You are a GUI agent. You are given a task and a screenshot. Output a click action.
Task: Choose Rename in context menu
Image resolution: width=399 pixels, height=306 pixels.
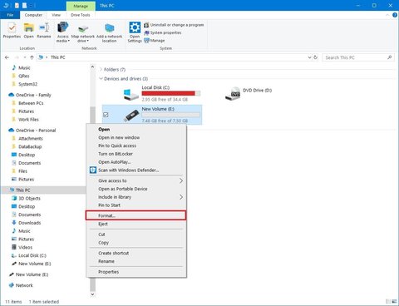click(136, 261)
